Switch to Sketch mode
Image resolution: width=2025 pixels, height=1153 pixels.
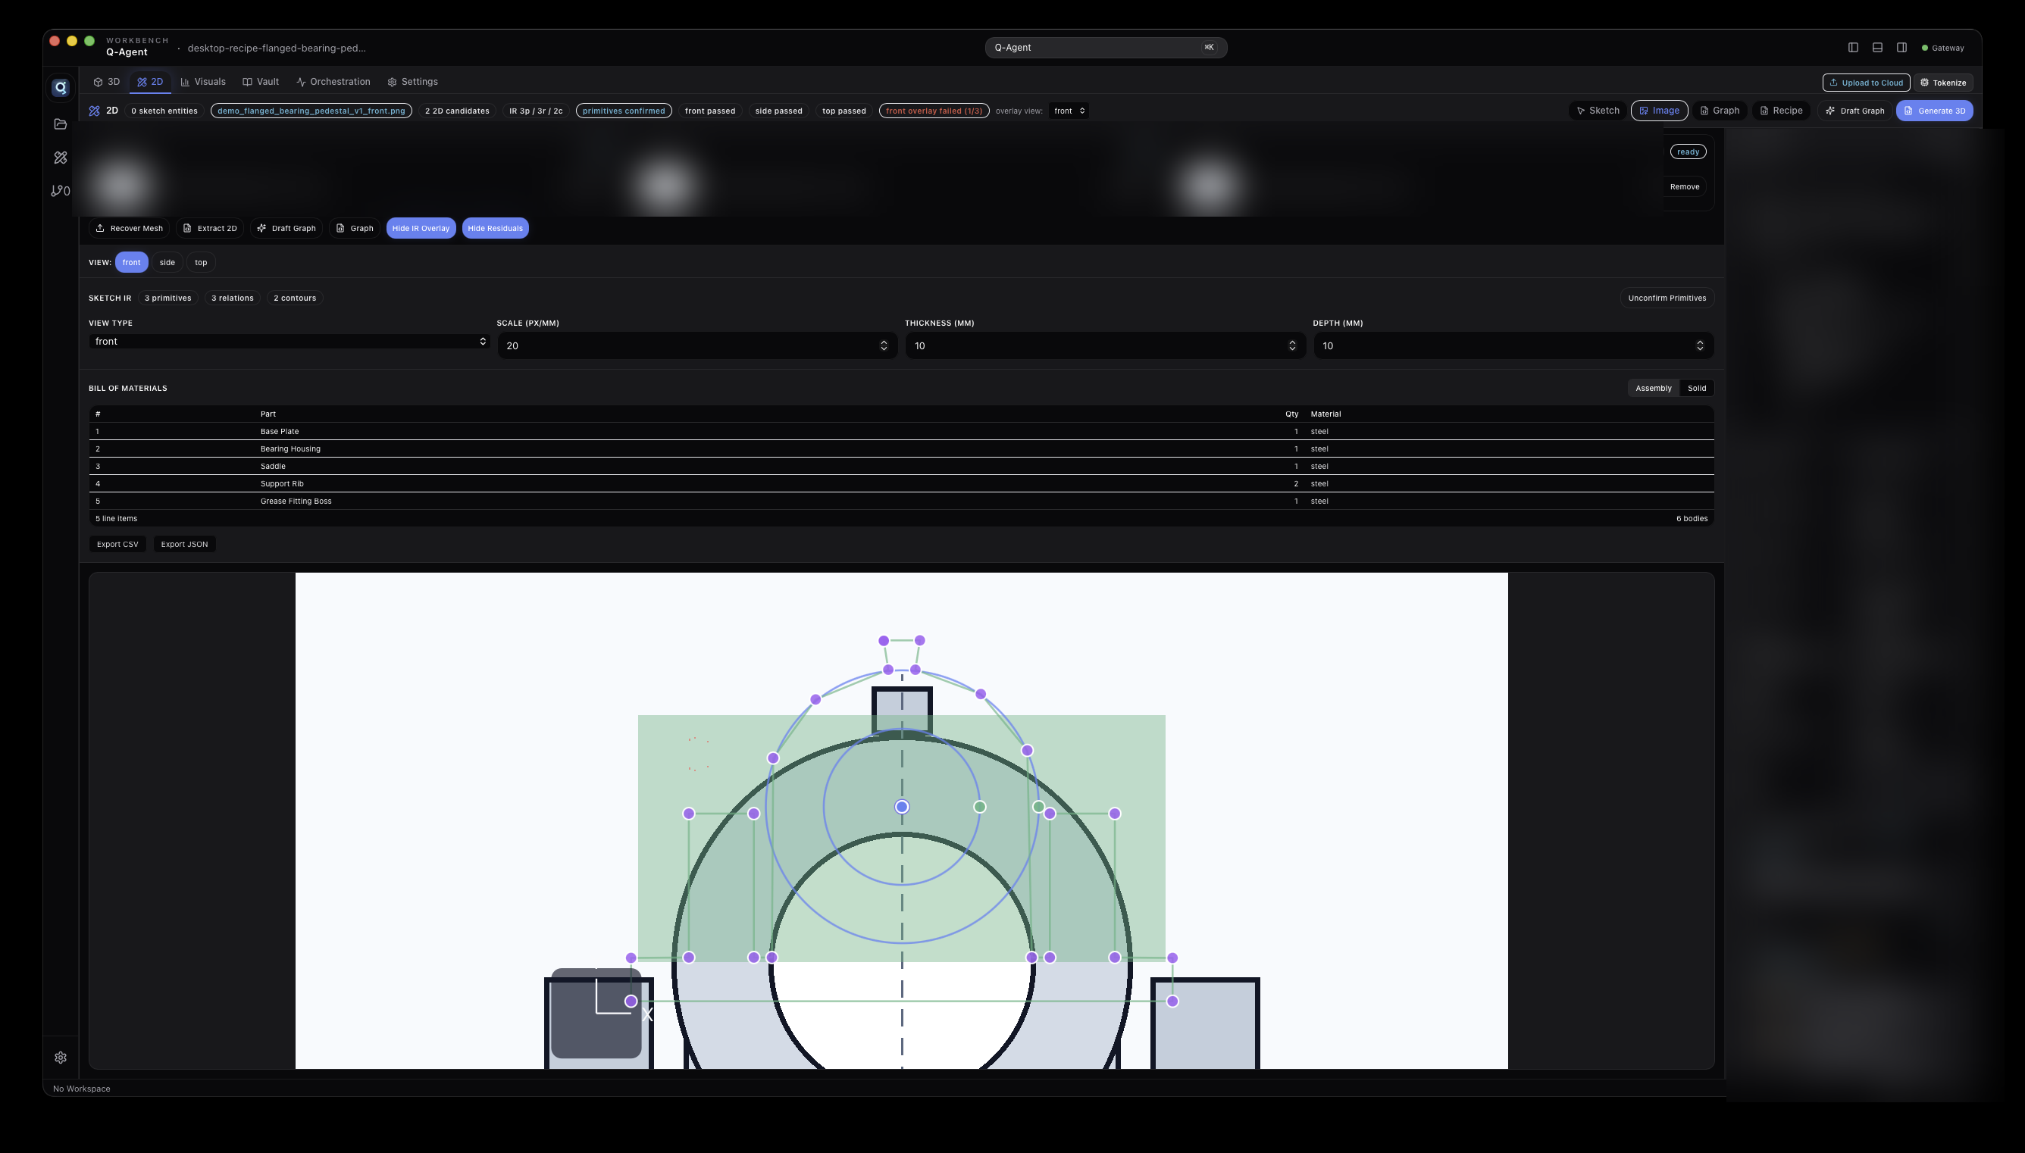pyautogui.click(x=1598, y=111)
